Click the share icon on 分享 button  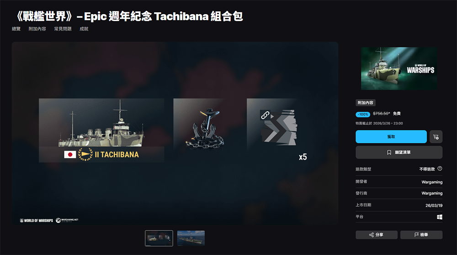click(371, 234)
